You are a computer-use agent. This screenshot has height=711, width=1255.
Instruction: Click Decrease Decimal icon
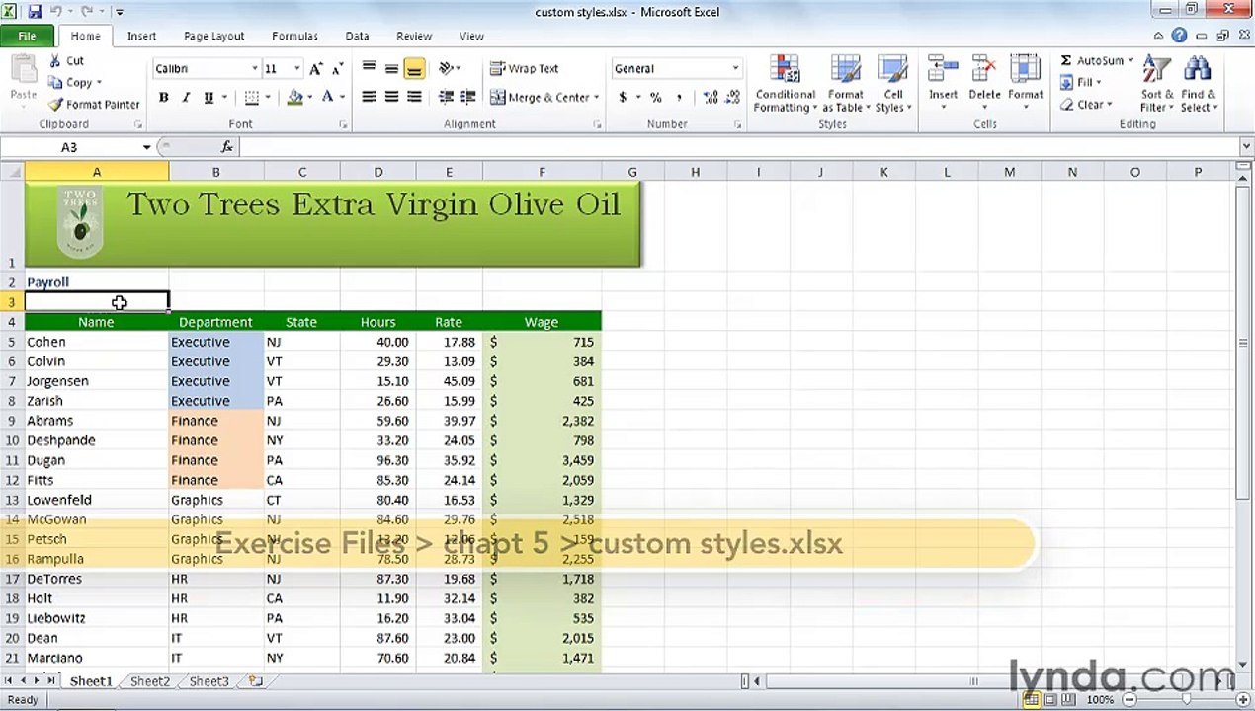[x=734, y=98]
